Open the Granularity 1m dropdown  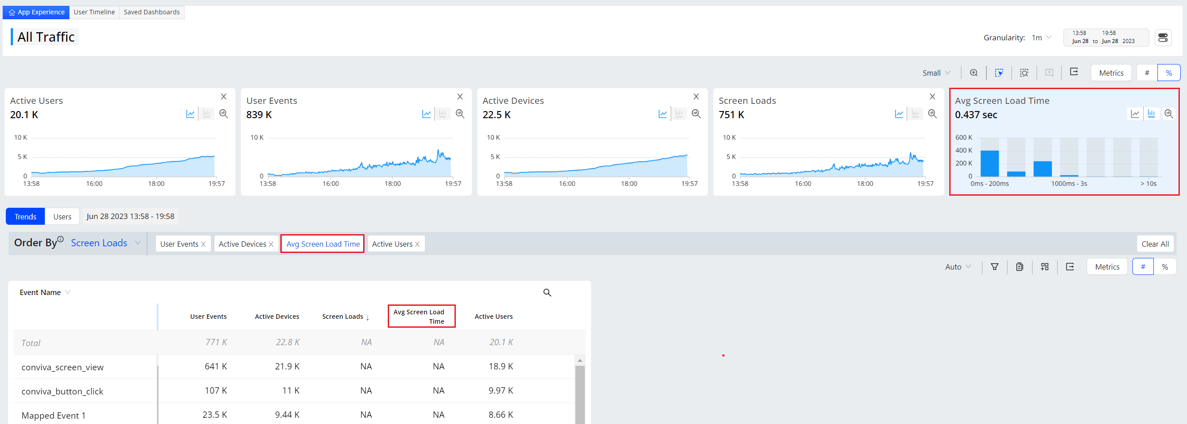pos(1041,38)
